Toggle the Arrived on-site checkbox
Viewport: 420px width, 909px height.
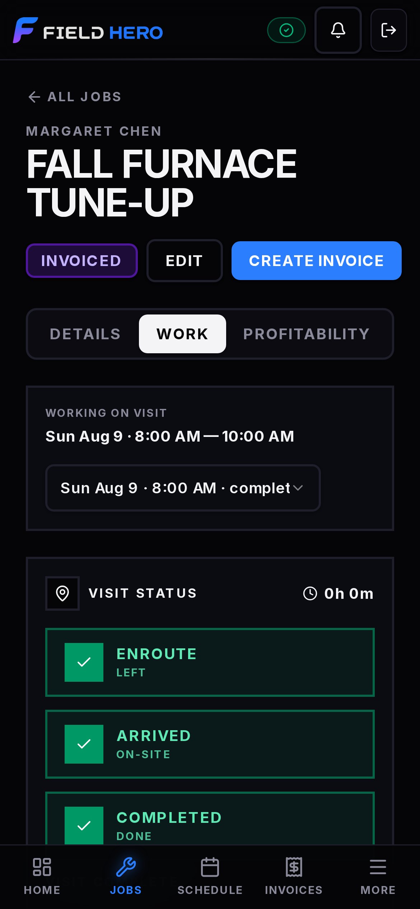coord(84,744)
